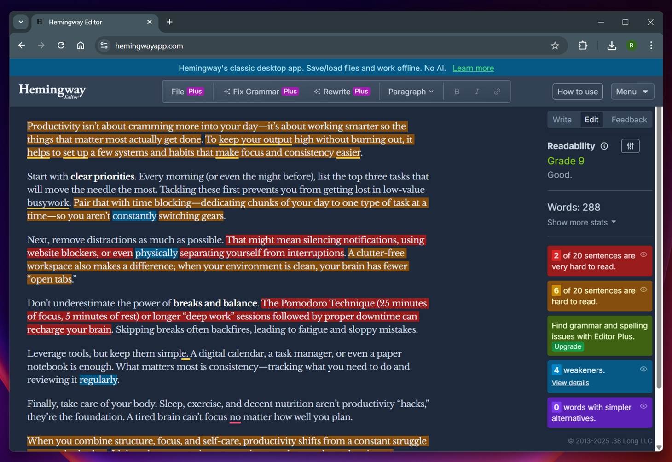672x462 pixels.
Task: Apply bold formatting
Action: 457,92
